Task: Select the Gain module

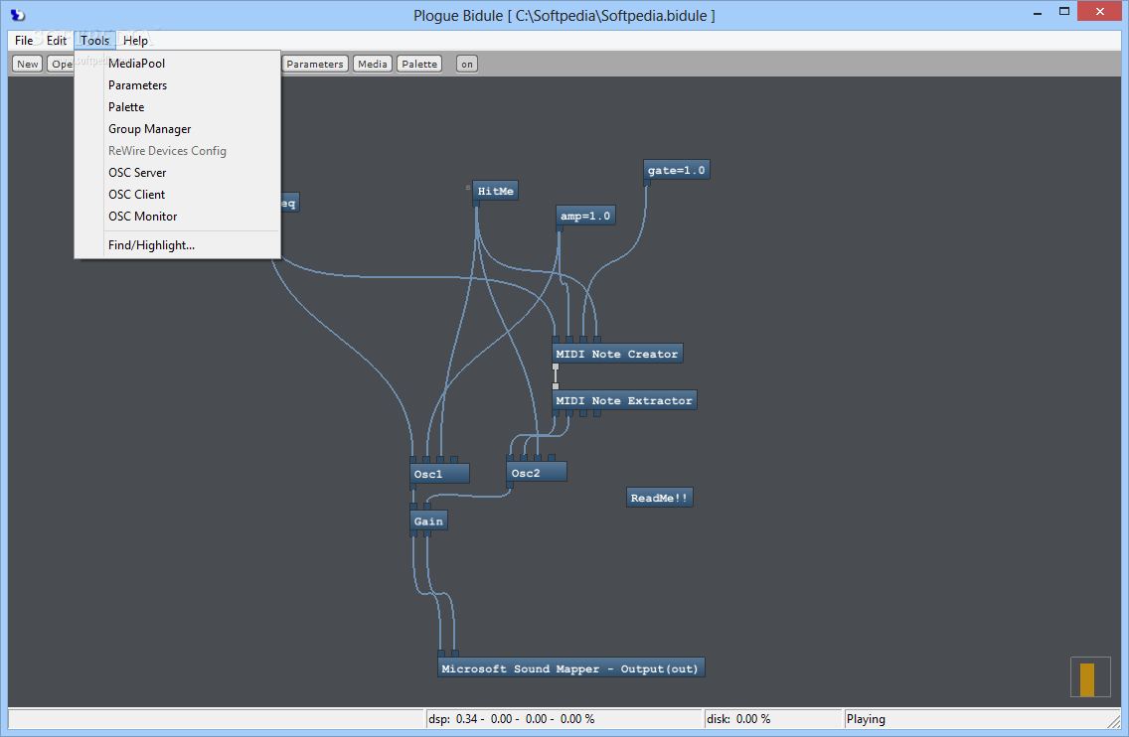Action: (x=428, y=520)
